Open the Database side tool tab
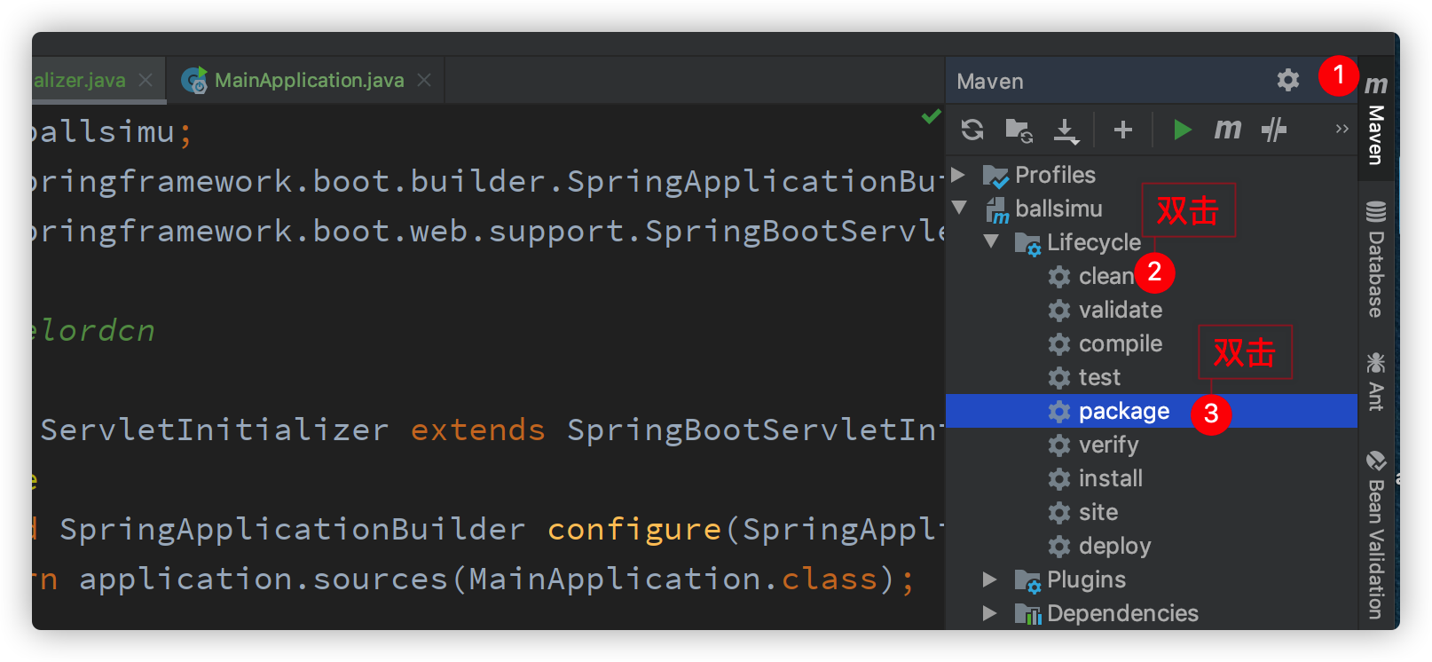 [x=1376, y=259]
